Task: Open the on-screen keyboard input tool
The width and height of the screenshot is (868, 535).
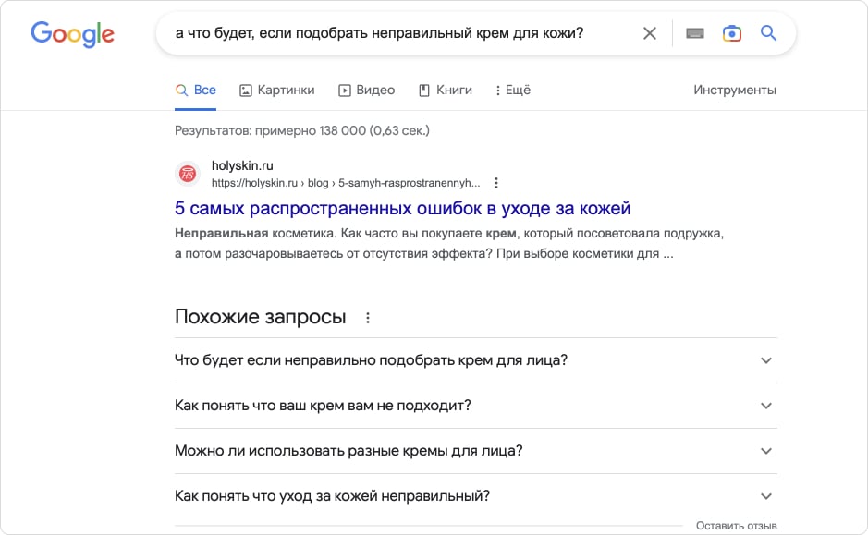Action: 695,33
